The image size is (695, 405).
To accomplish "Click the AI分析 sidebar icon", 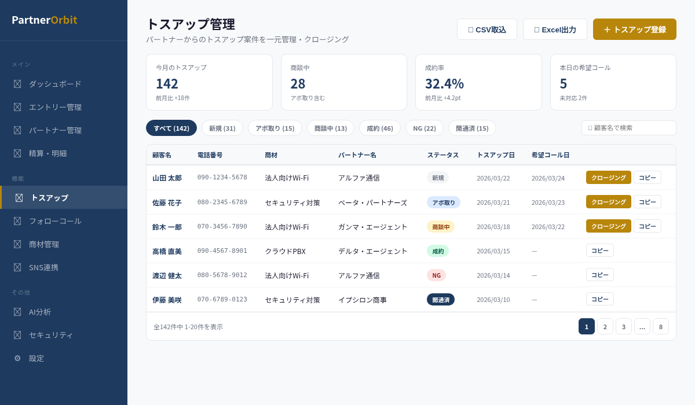I will (17, 312).
